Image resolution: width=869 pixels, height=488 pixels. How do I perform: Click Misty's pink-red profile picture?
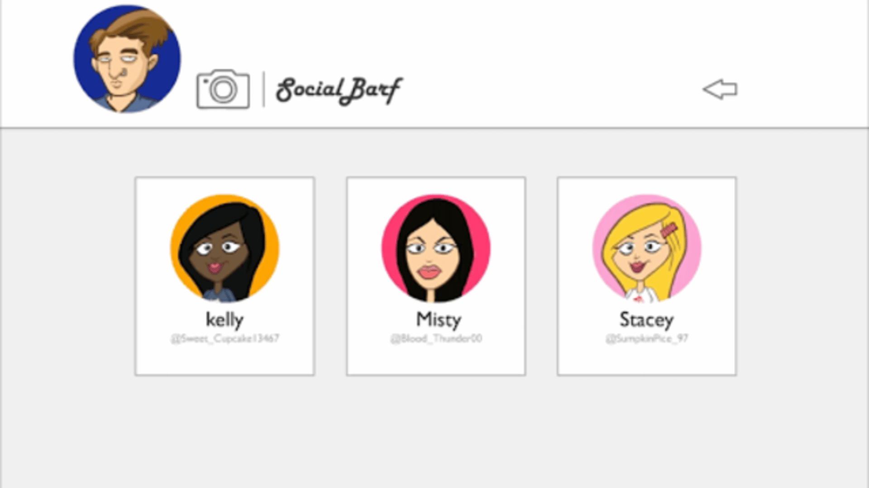point(436,249)
